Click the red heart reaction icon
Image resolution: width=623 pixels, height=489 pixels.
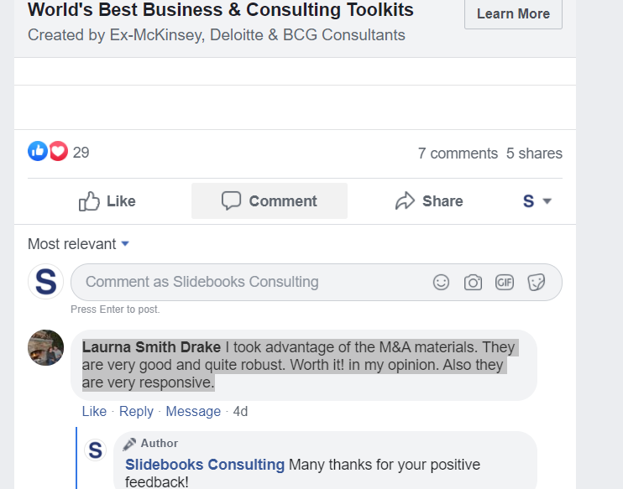58,152
